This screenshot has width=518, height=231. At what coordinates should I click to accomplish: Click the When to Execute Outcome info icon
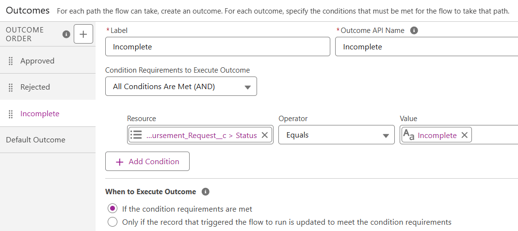click(x=205, y=192)
